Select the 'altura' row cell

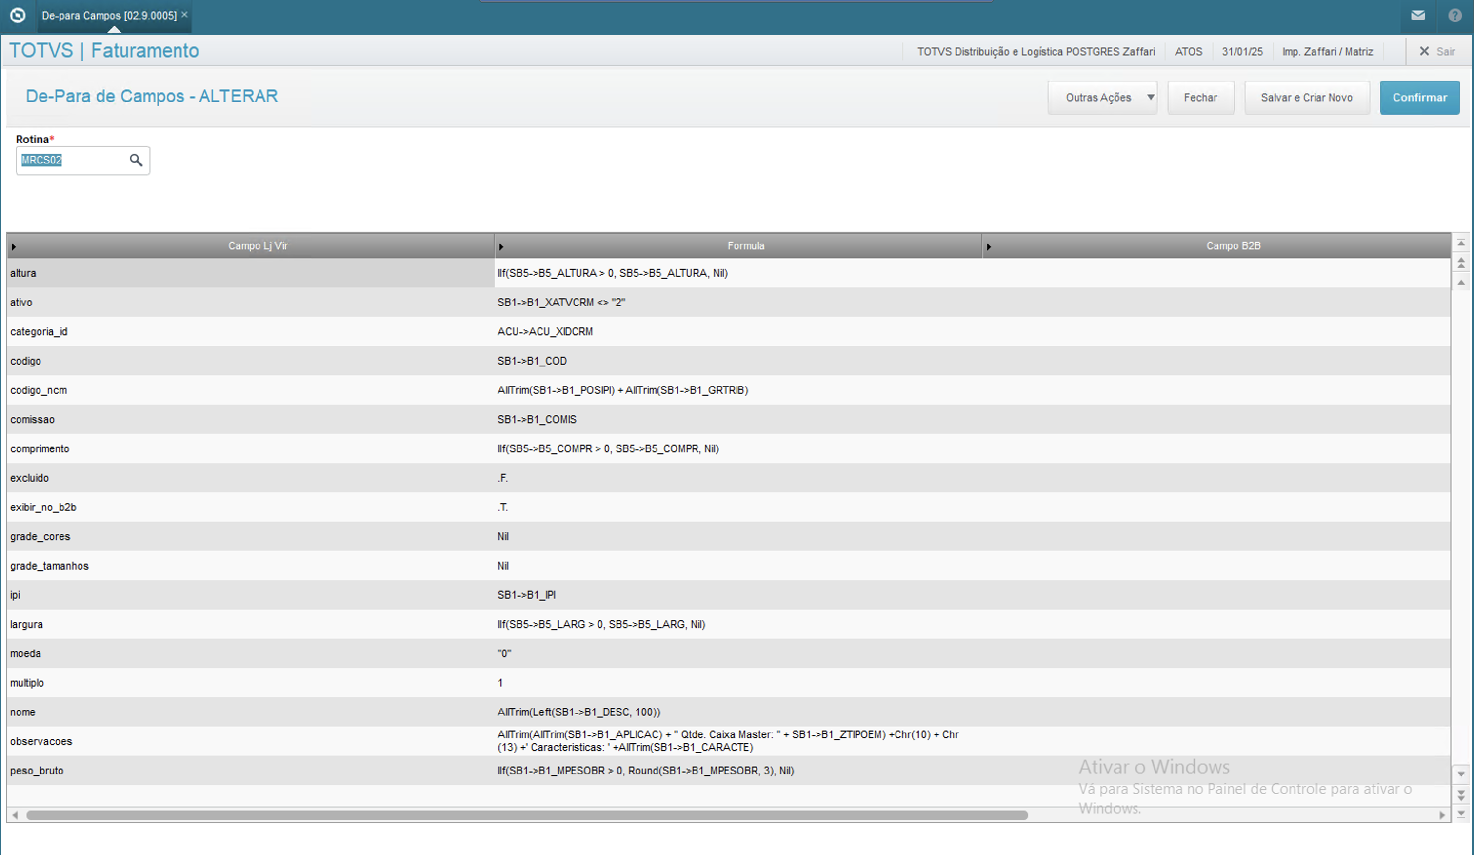(x=250, y=273)
